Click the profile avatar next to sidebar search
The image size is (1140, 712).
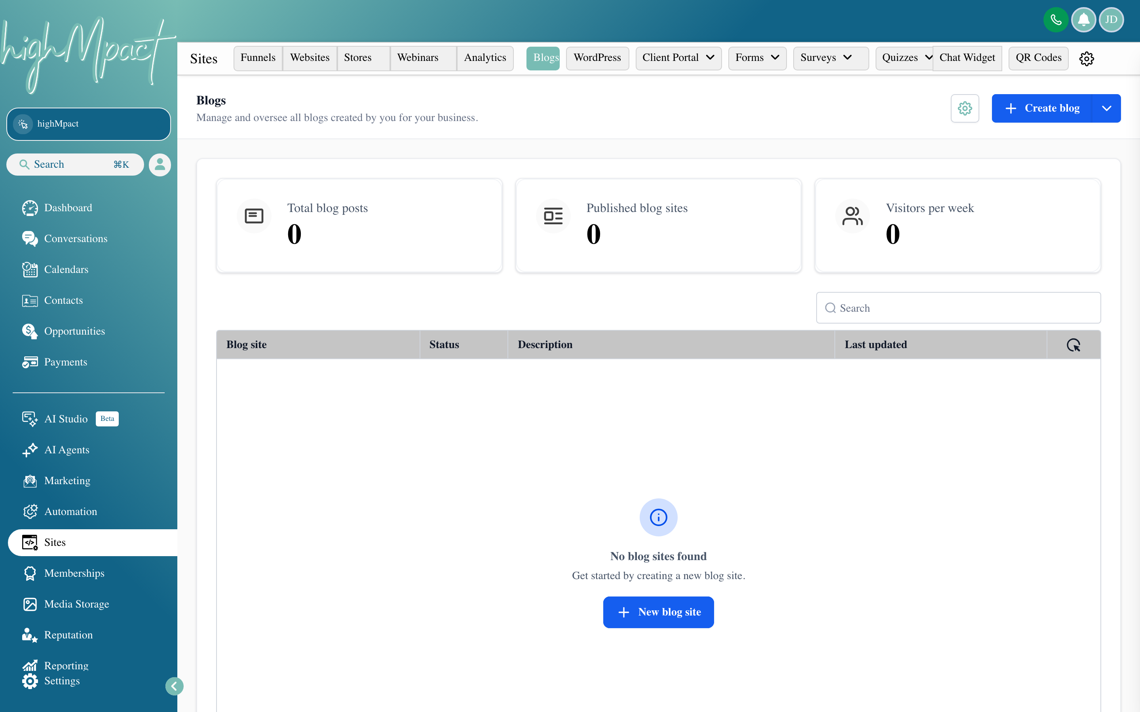tap(160, 164)
